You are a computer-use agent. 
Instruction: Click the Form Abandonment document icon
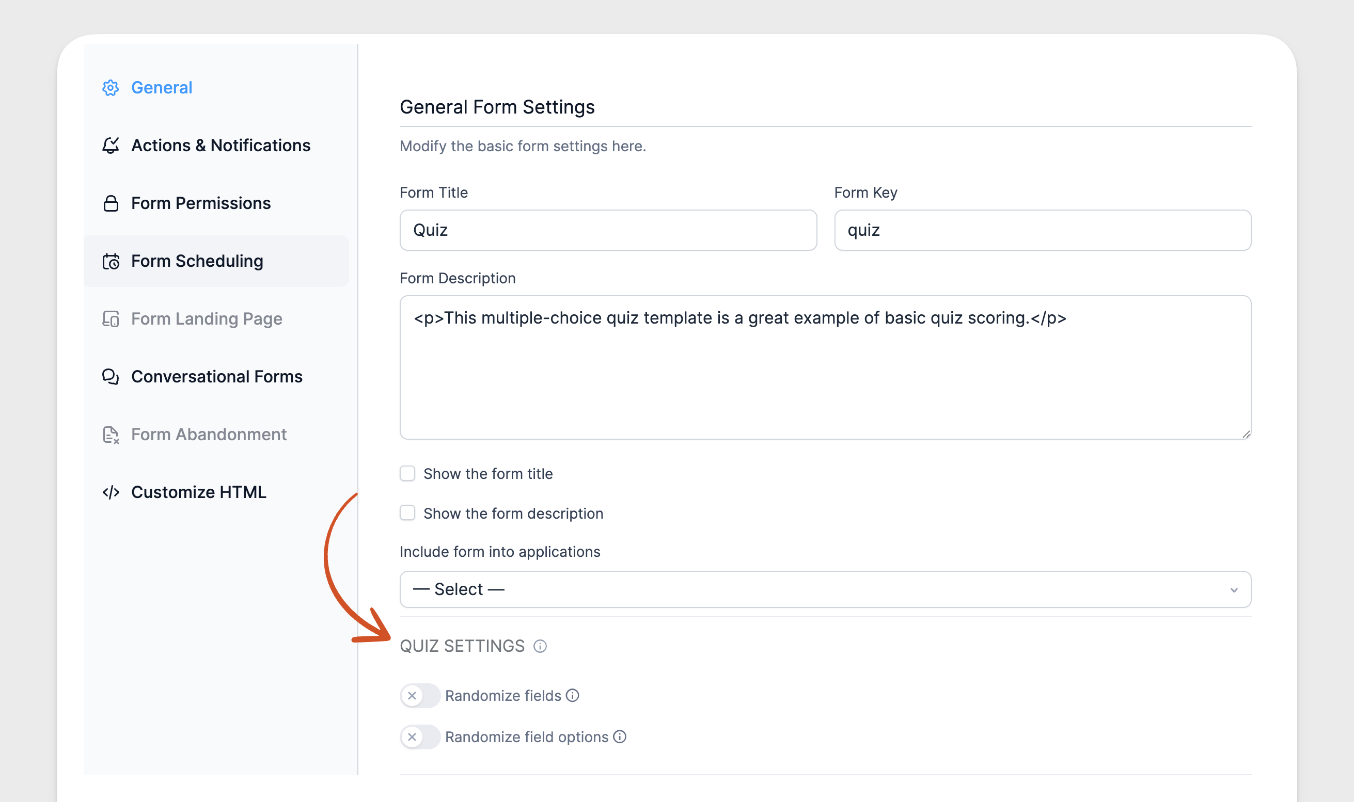(x=111, y=435)
